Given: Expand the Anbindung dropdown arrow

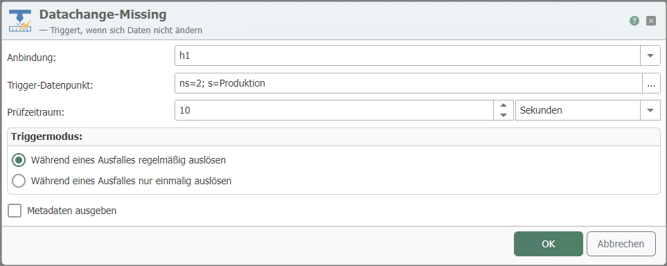Looking at the screenshot, I should [650, 55].
